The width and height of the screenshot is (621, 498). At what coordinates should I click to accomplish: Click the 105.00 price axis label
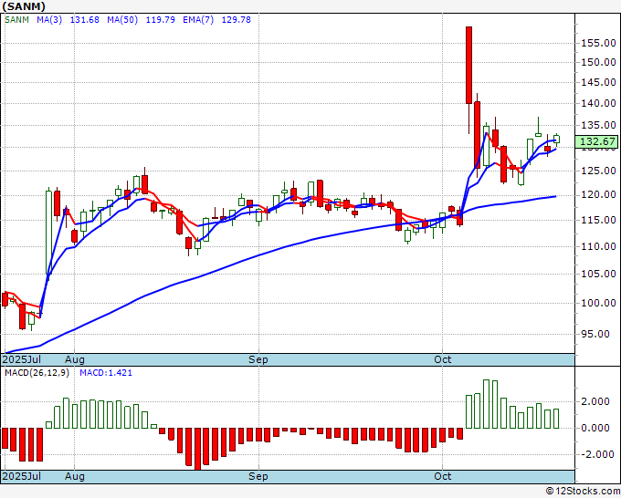(x=598, y=274)
